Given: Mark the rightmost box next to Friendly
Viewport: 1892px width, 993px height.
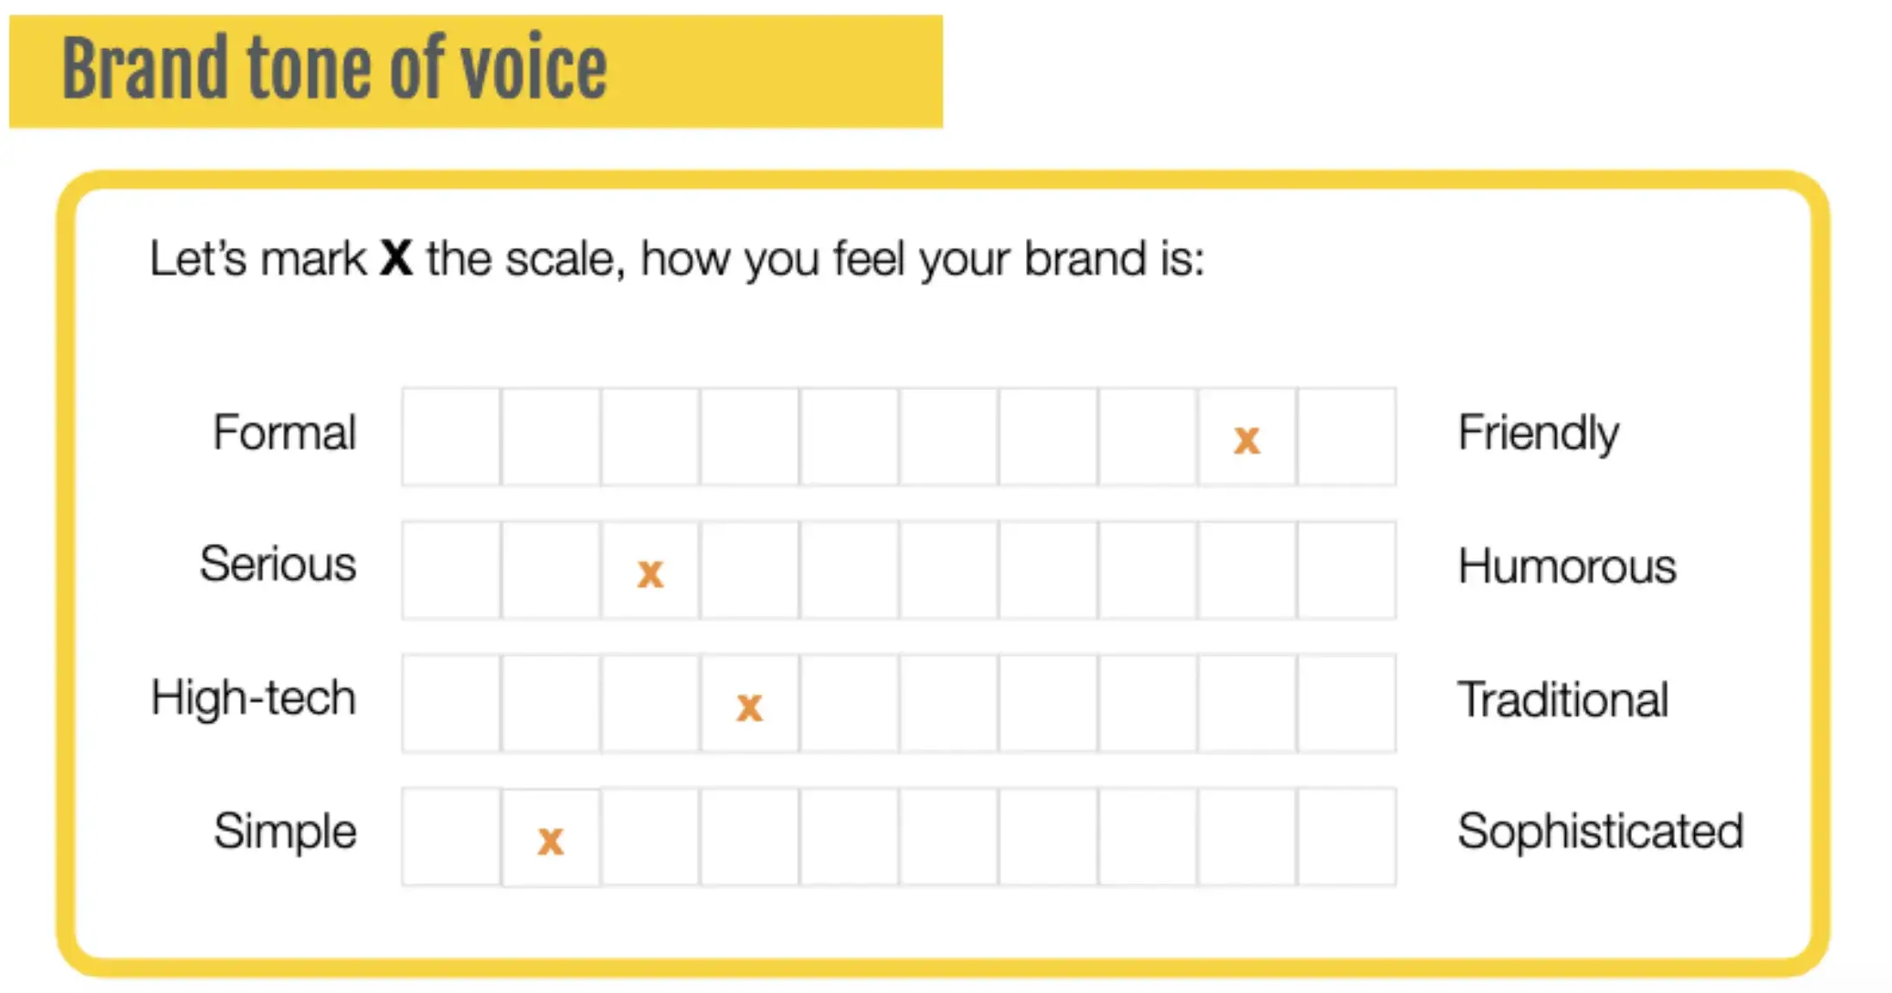Looking at the screenshot, I should (x=1346, y=437).
